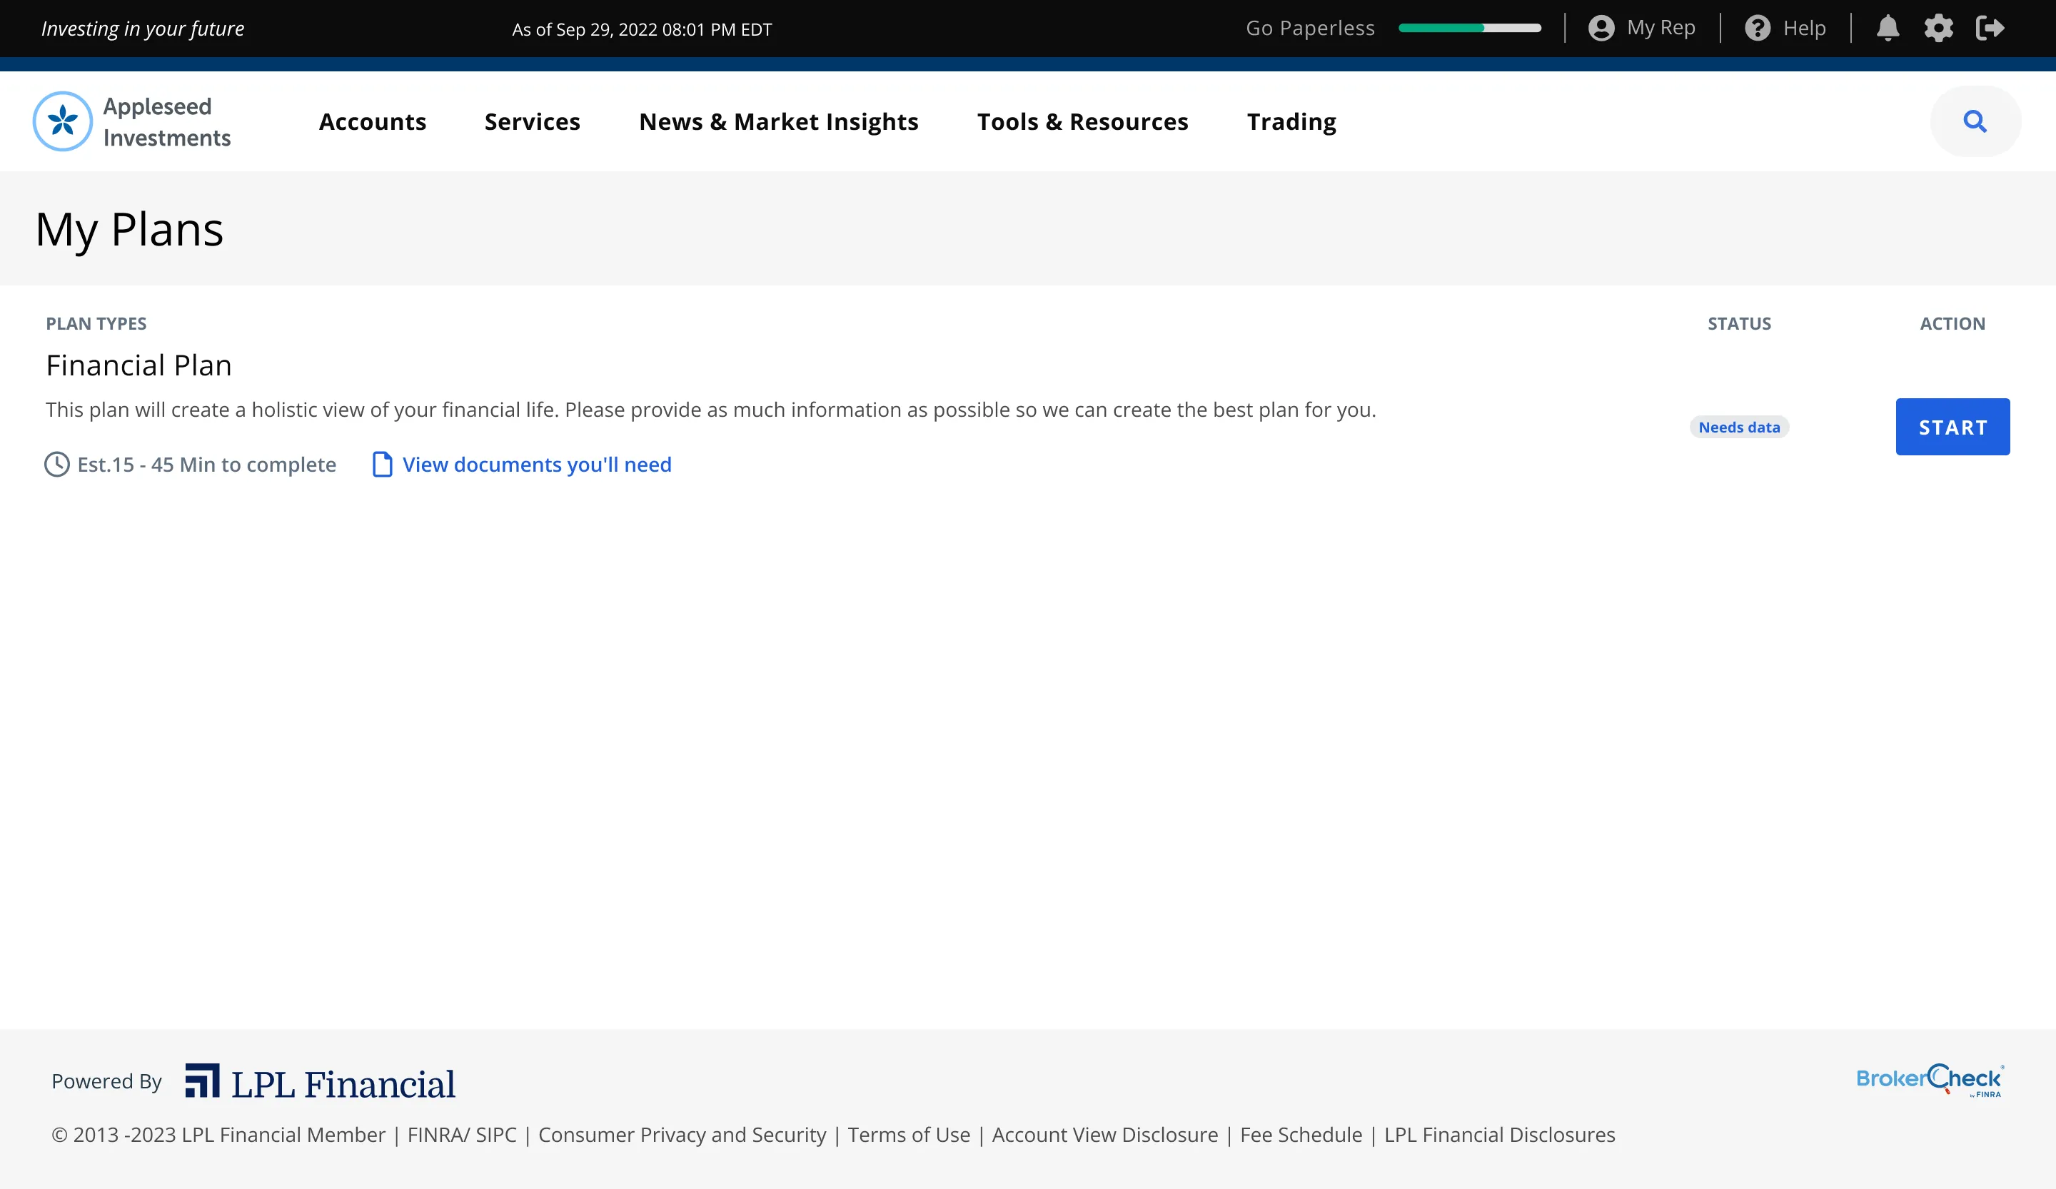
Task: Open settings via the gear icon
Action: point(1938,29)
